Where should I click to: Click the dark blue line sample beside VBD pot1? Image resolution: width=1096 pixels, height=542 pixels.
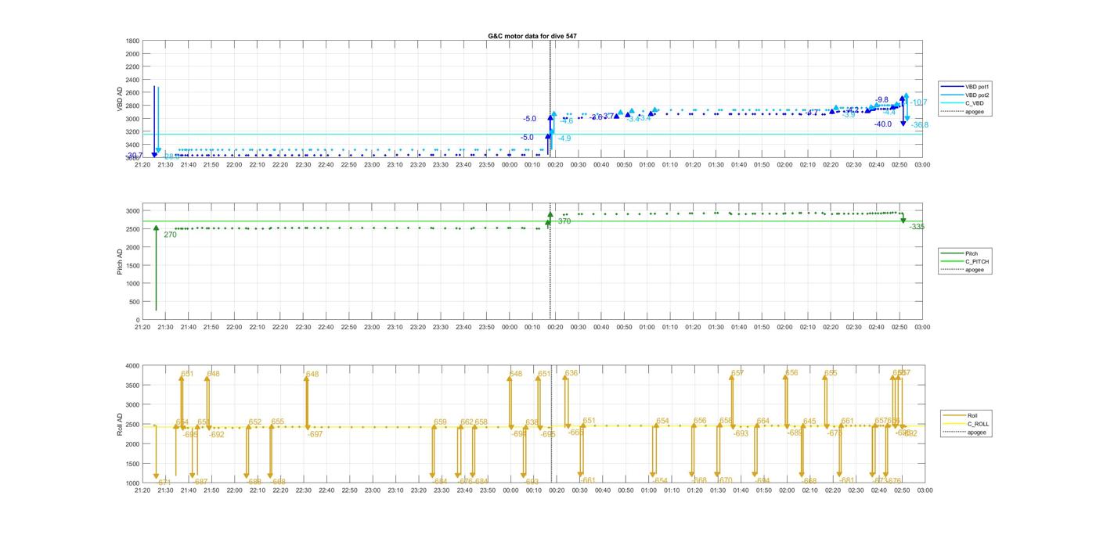tap(953, 86)
